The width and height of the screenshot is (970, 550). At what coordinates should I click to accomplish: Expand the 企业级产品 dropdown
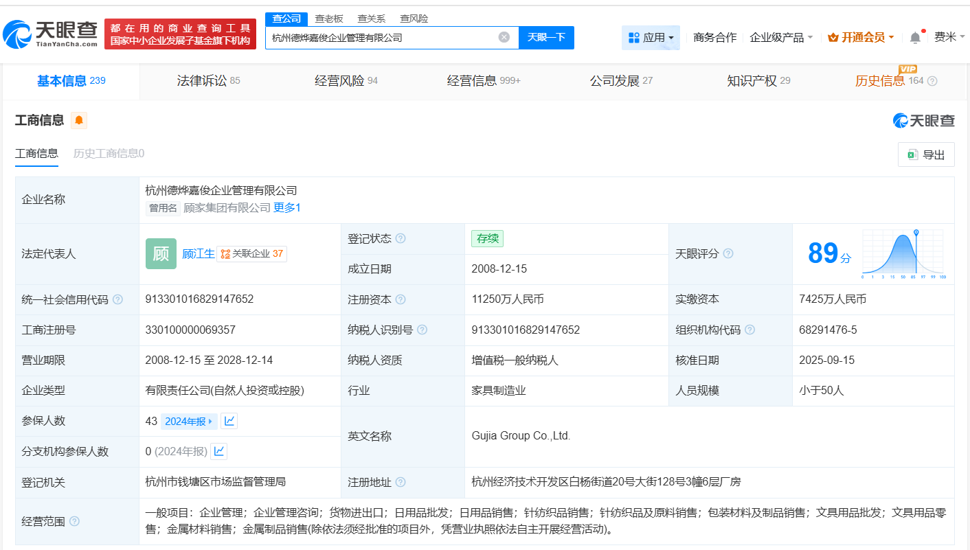[x=780, y=37]
